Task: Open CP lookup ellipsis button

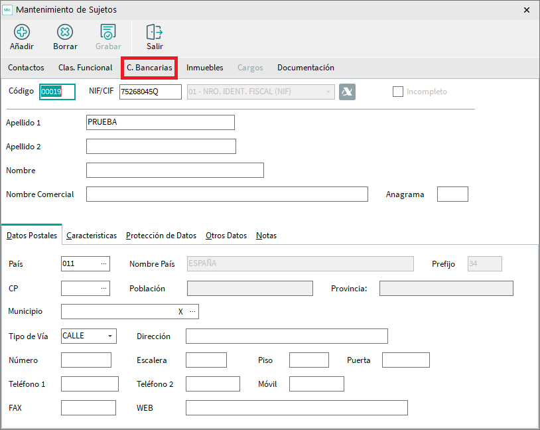Action: coord(103,288)
